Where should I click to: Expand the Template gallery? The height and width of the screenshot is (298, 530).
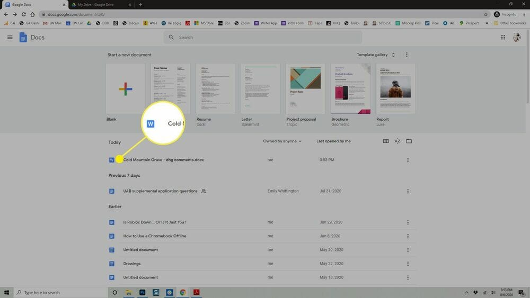coord(376,55)
